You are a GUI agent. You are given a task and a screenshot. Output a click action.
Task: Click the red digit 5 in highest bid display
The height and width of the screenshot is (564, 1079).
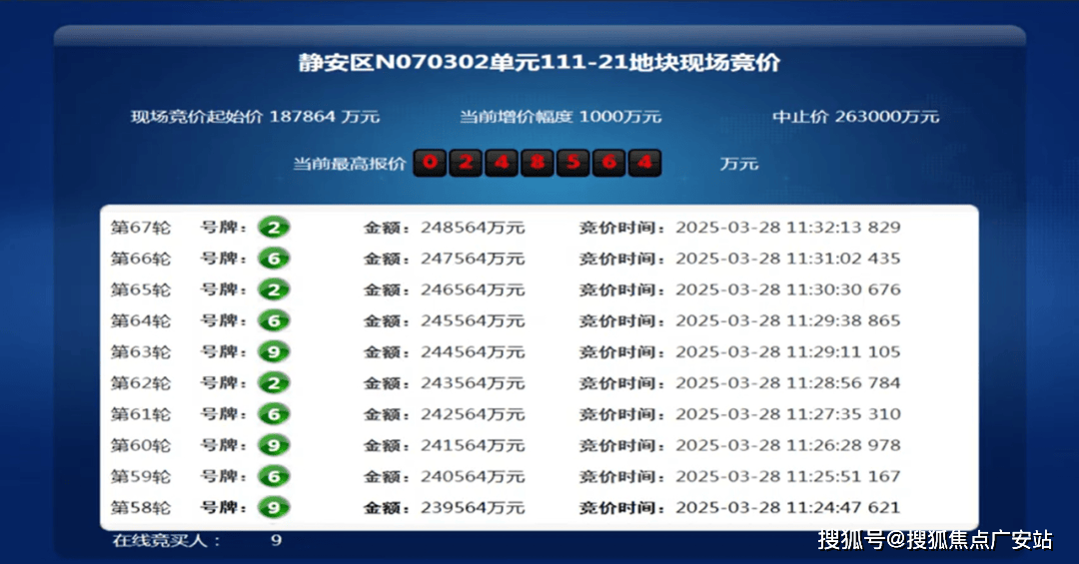(572, 162)
